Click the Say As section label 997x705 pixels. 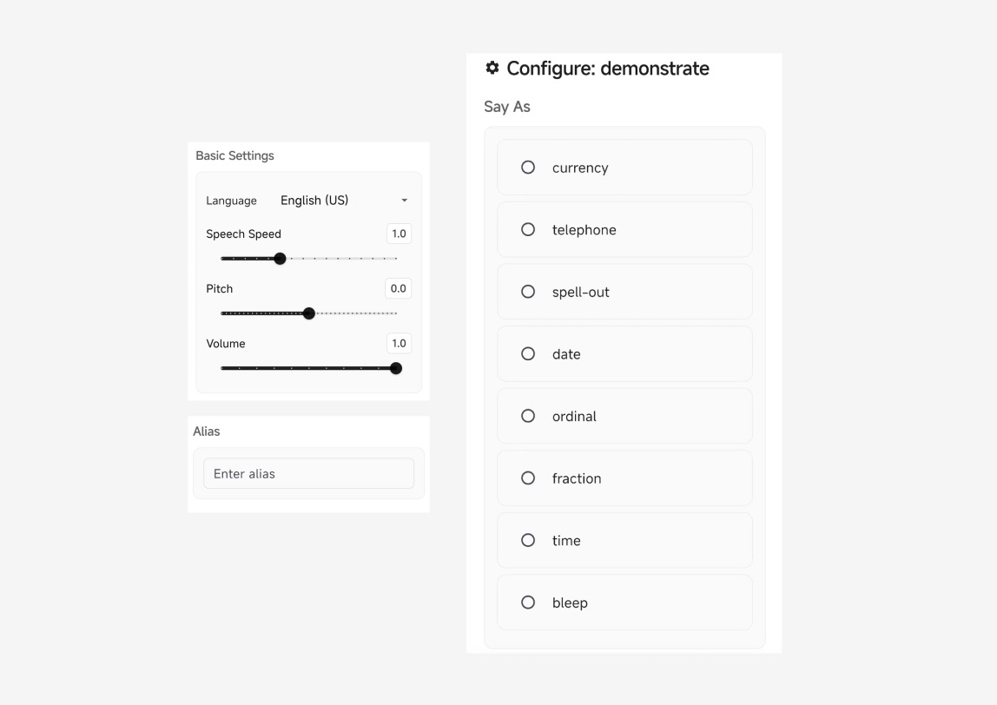tap(507, 107)
